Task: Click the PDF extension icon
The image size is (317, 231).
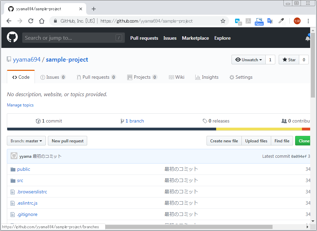Action: [x=248, y=21]
